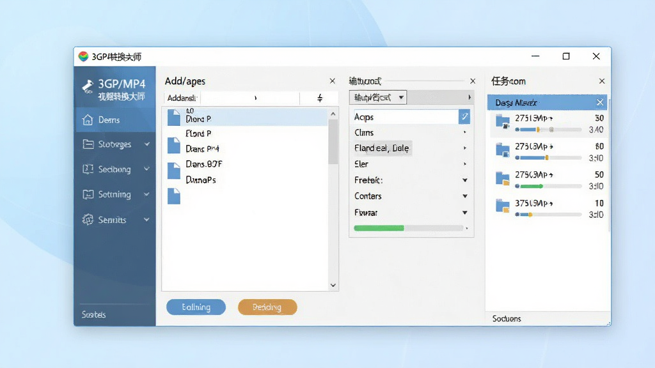Image resolution: width=655 pixels, height=368 pixels.
Task: Click the edit pencil icon beside Aops
Action: pyautogui.click(x=464, y=117)
